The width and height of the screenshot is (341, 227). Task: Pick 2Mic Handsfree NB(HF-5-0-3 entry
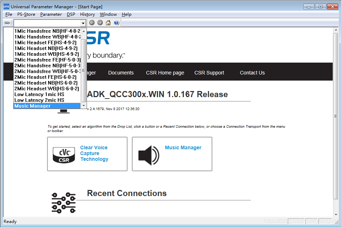pos(47,65)
